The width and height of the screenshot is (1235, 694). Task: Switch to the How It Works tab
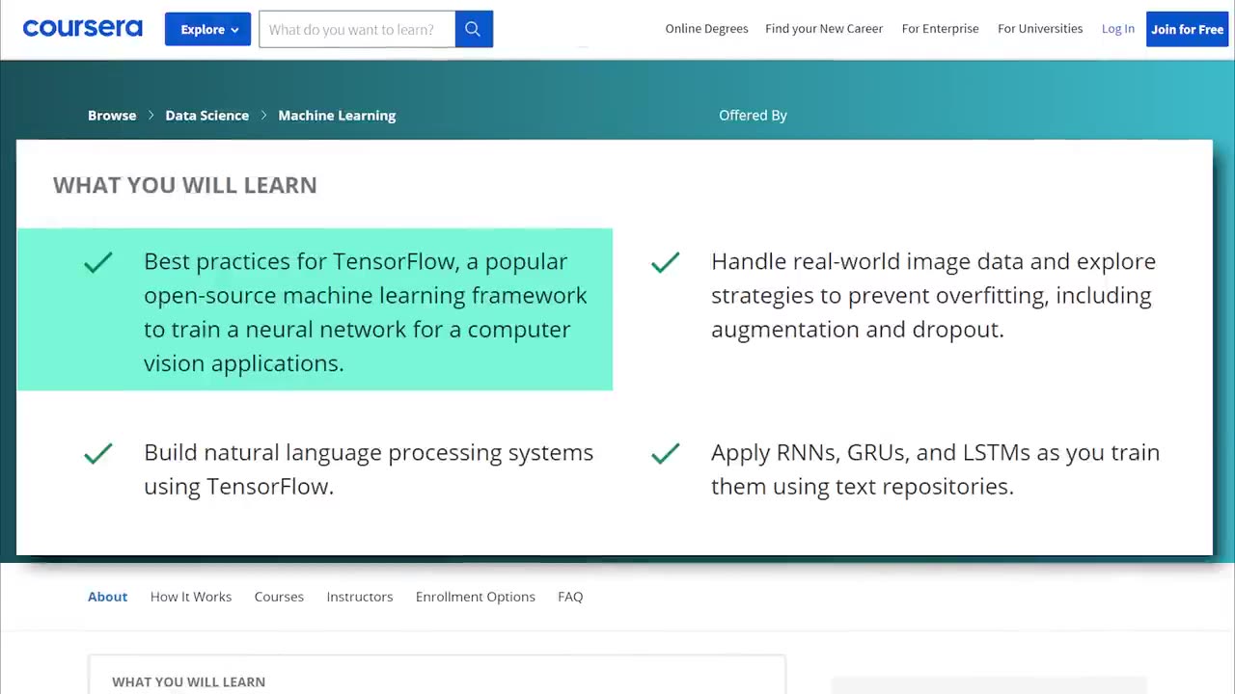point(191,597)
